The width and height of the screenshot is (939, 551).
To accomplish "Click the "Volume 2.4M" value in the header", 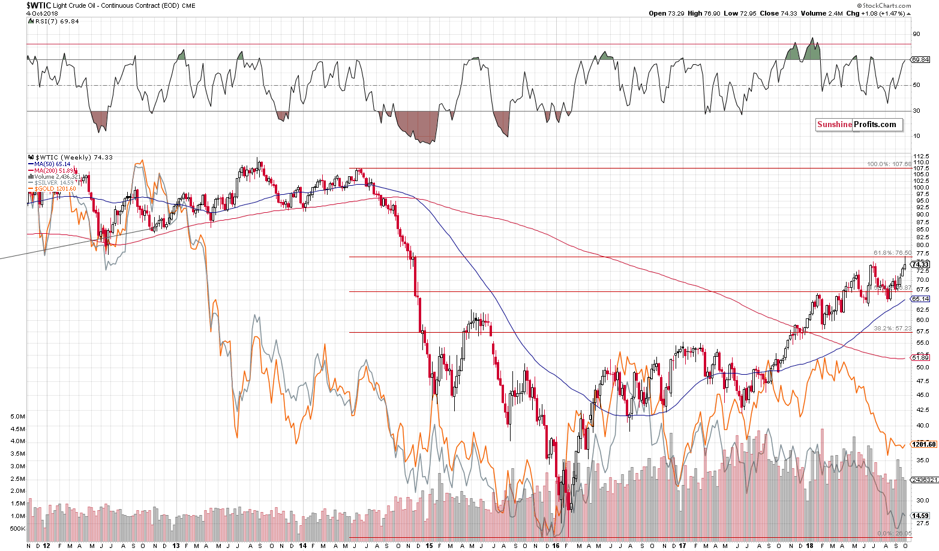I will coord(821,13).
